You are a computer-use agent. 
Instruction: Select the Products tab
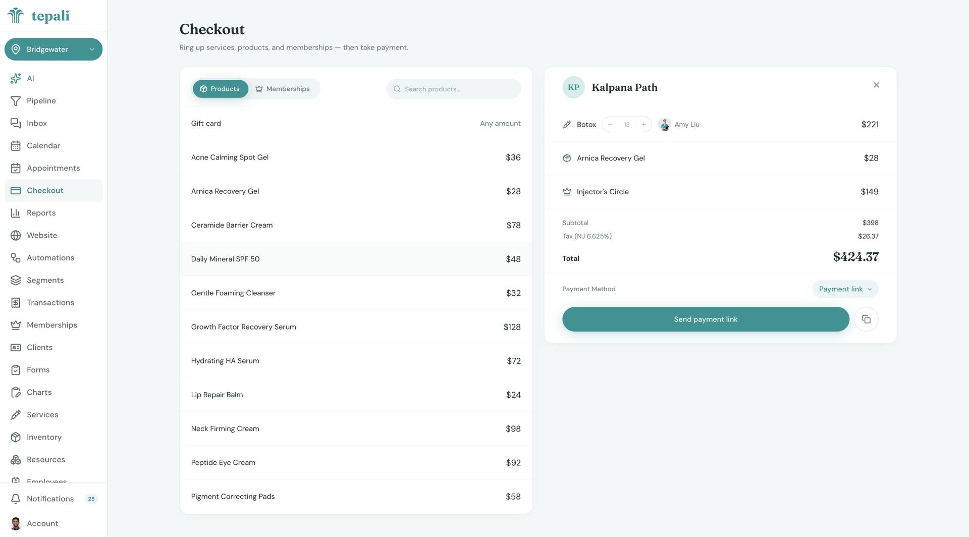point(220,89)
